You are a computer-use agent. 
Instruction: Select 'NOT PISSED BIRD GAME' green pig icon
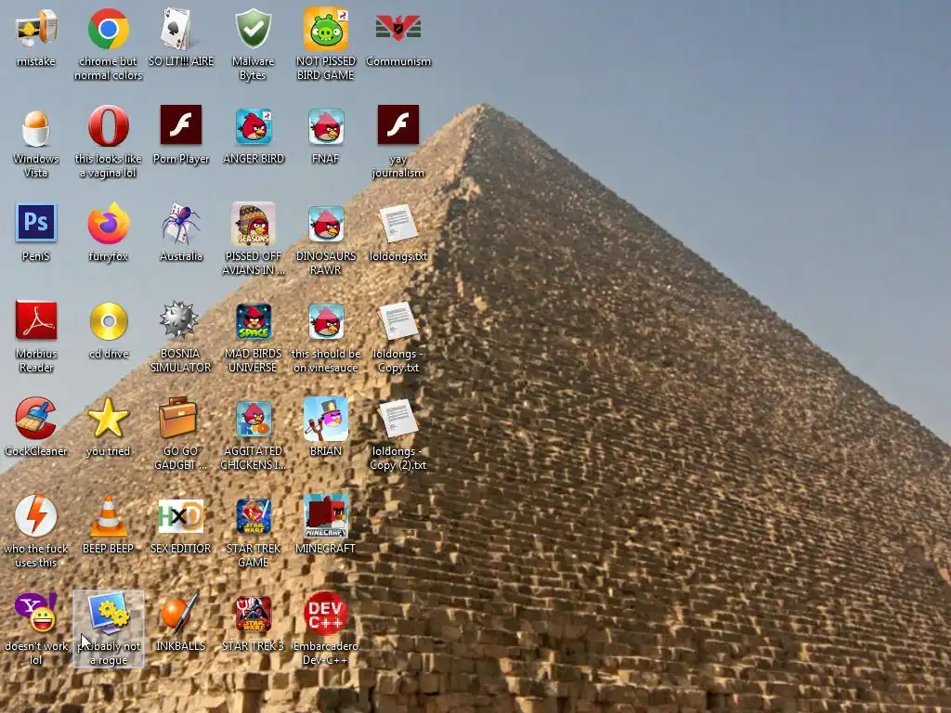326,29
